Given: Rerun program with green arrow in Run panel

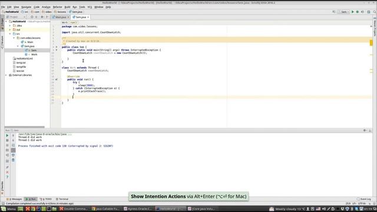Looking at the screenshot, I should click(7, 135).
